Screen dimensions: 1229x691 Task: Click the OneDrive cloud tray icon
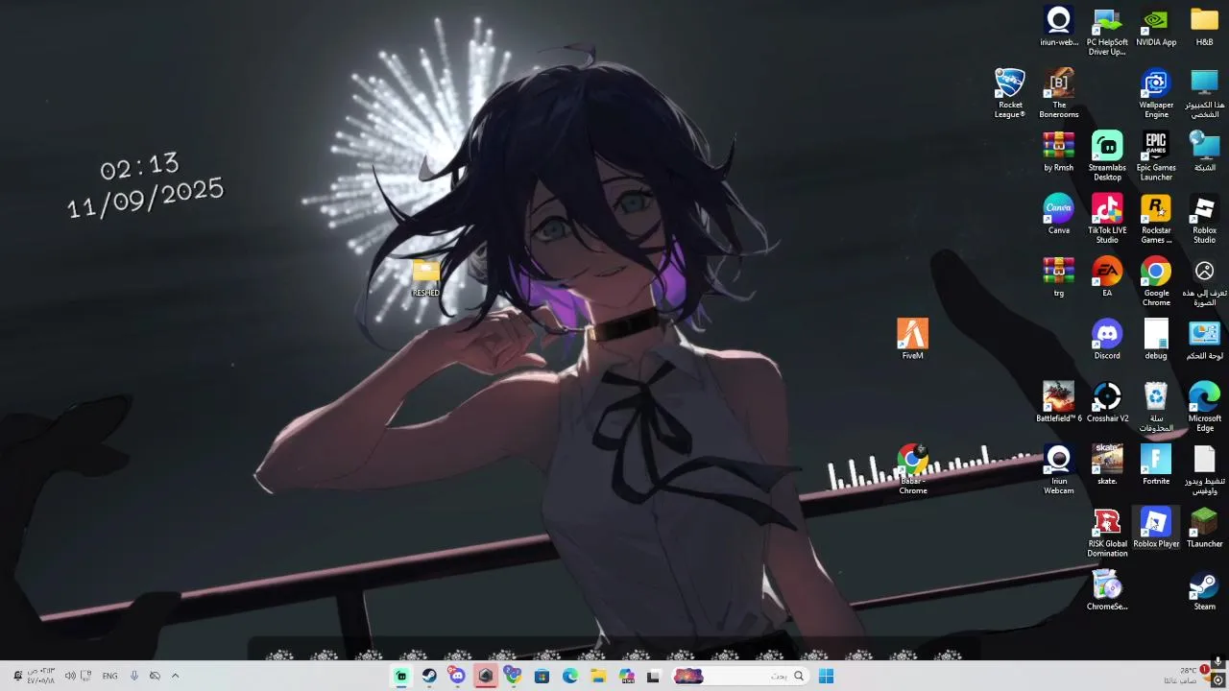tap(155, 676)
